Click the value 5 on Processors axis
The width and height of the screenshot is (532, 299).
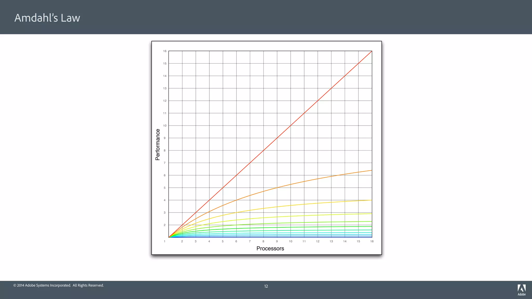pyautogui.click(x=223, y=241)
